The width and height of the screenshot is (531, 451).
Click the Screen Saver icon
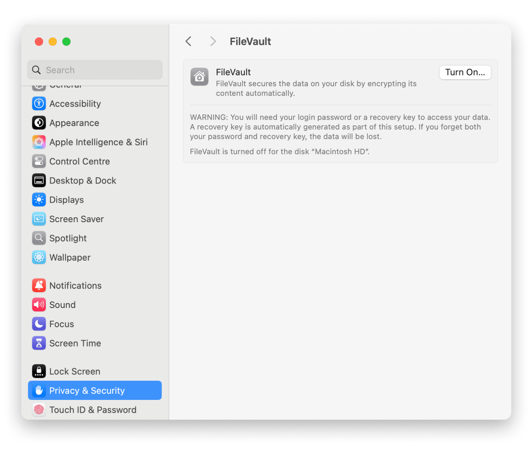pos(39,219)
